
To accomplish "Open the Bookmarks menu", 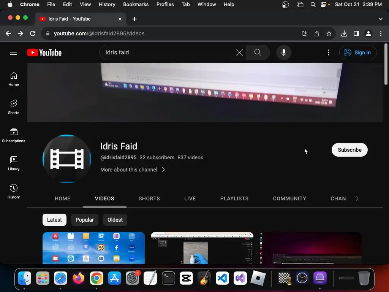I will 136,5.
